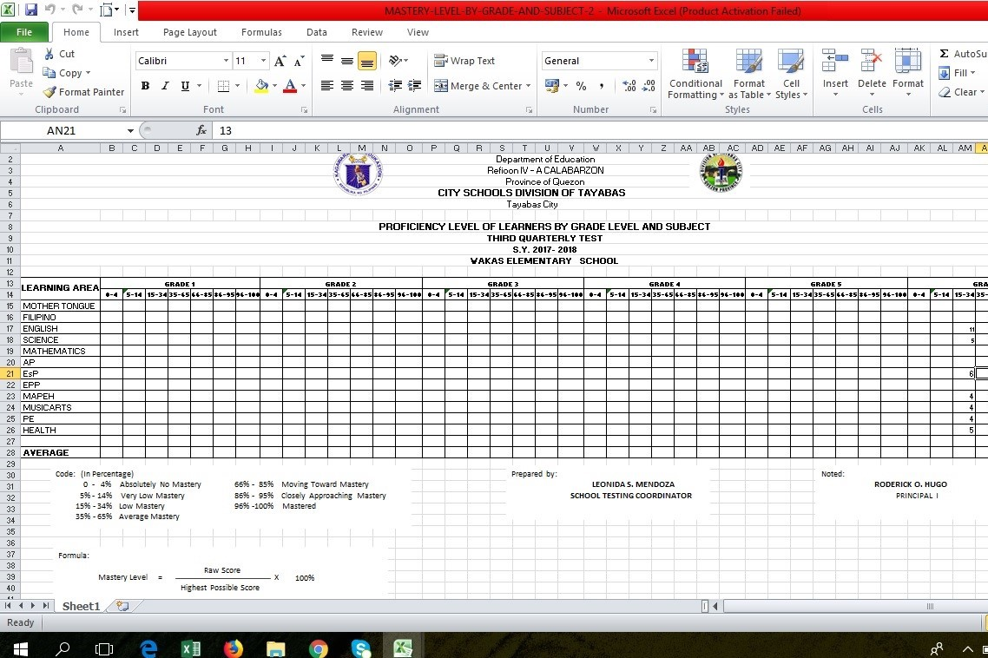
Task: Switch to the Data tab
Action: click(x=316, y=32)
